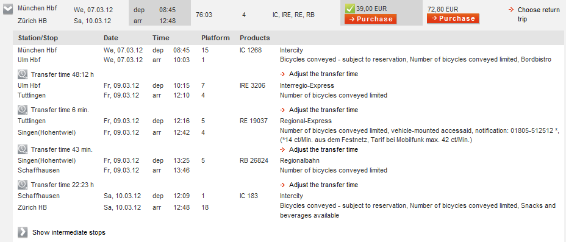Adjust the transfer time at Tuttlingen

[323, 110]
